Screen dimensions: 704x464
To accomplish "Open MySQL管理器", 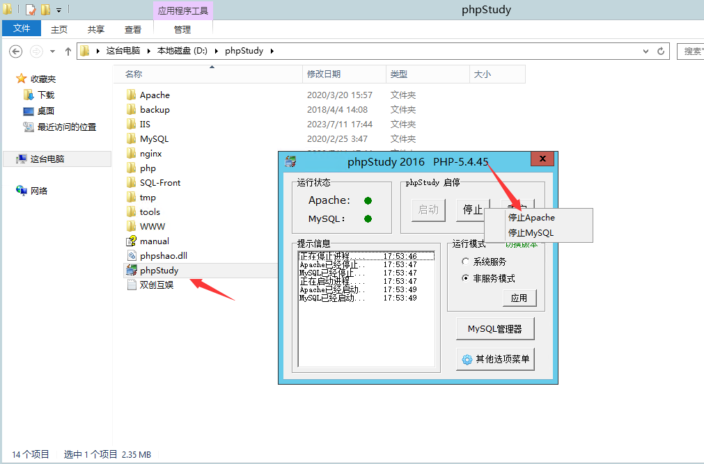I will pyautogui.click(x=495, y=328).
